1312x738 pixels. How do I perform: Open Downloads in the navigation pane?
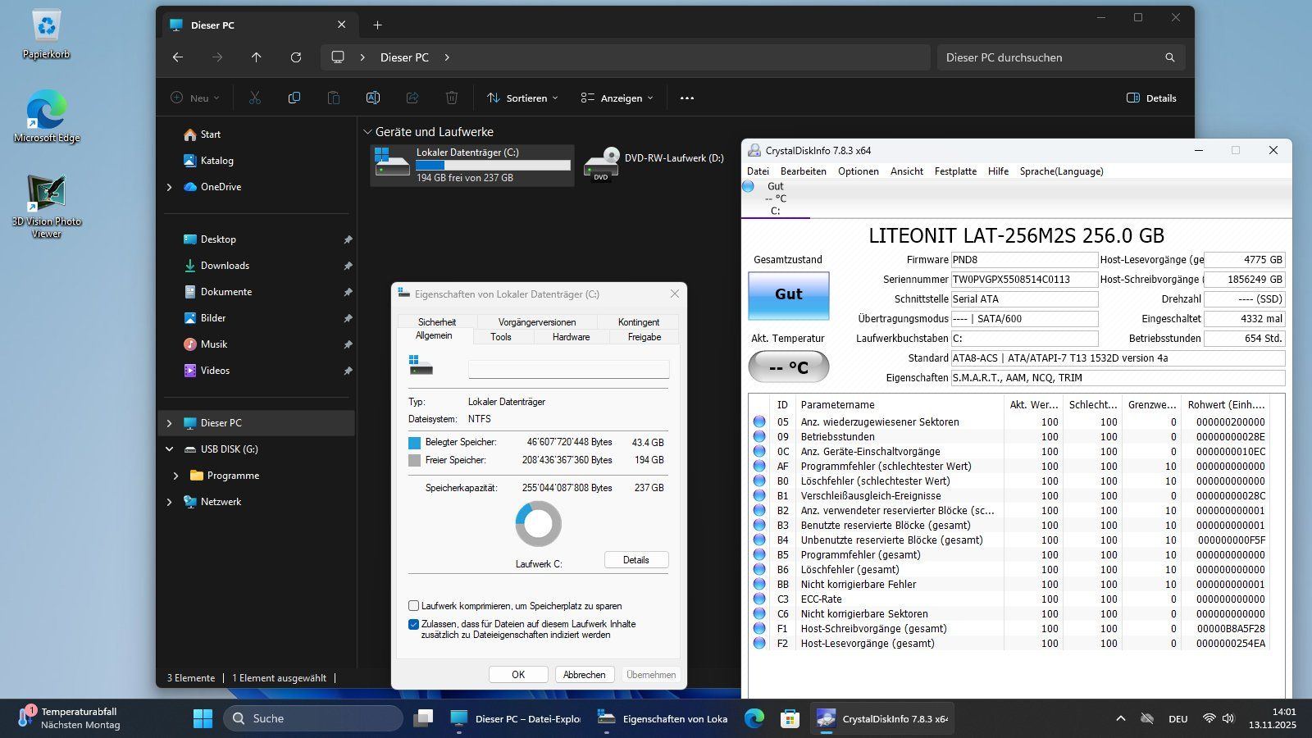[225, 266]
